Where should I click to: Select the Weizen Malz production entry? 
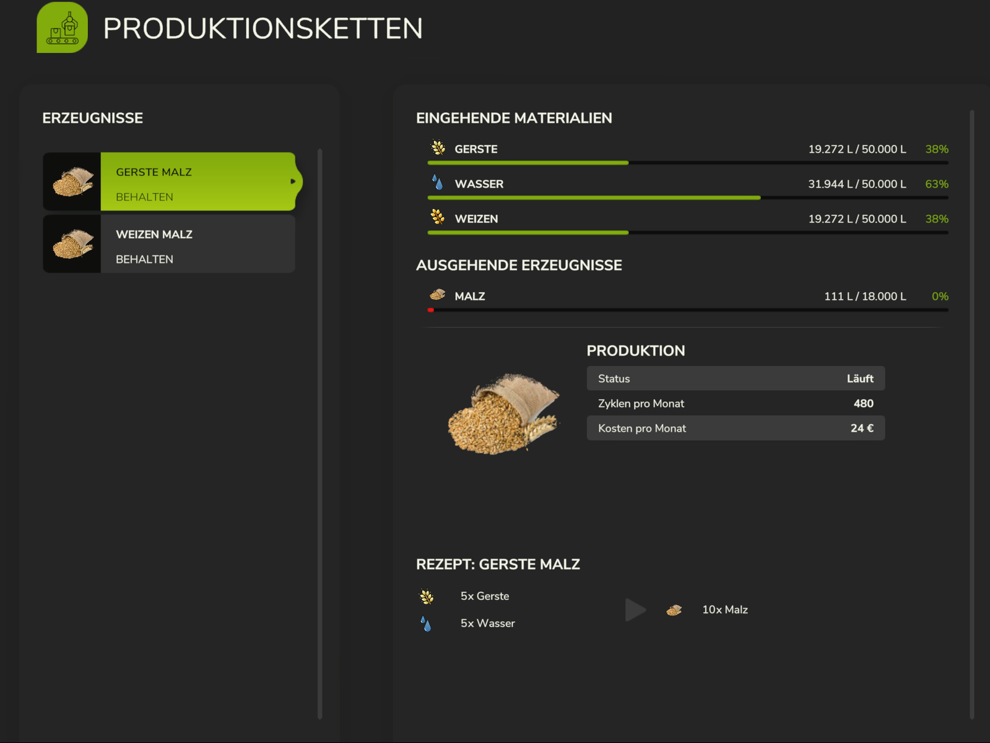click(197, 244)
